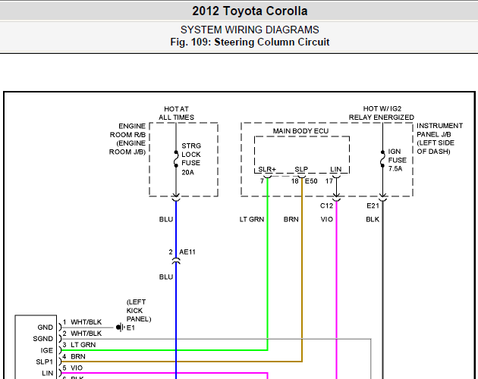
Task: Click the 'BLU' label above the AE11 connector
Action: pyautogui.click(x=166, y=219)
